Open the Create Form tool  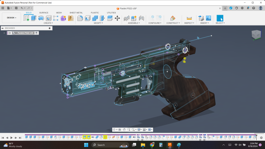(x=63, y=18)
